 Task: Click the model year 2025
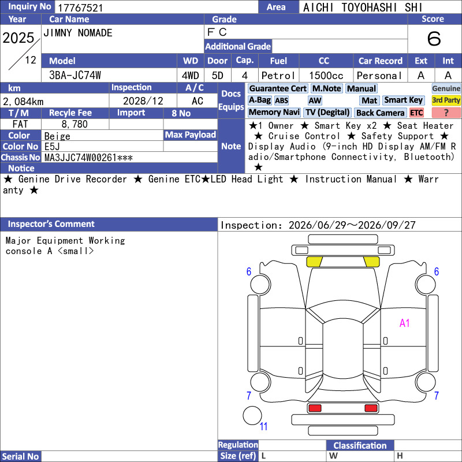coord(18,38)
